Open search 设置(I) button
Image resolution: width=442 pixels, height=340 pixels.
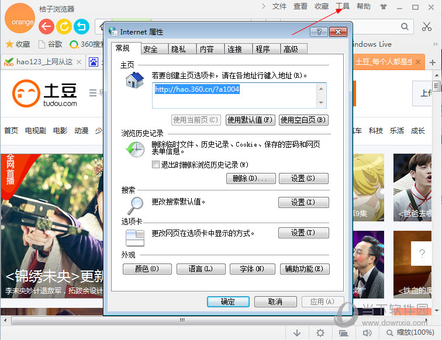click(303, 202)
